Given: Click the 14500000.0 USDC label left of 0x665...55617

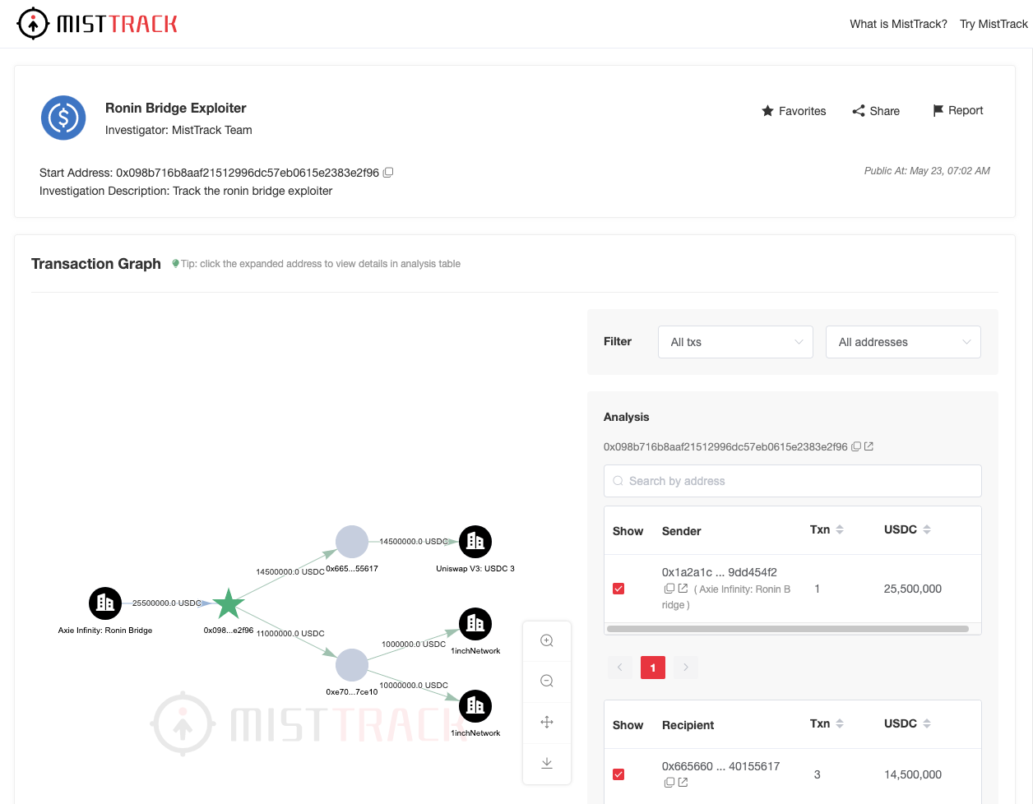Looking at the screenshot, I should click(290, 572).
